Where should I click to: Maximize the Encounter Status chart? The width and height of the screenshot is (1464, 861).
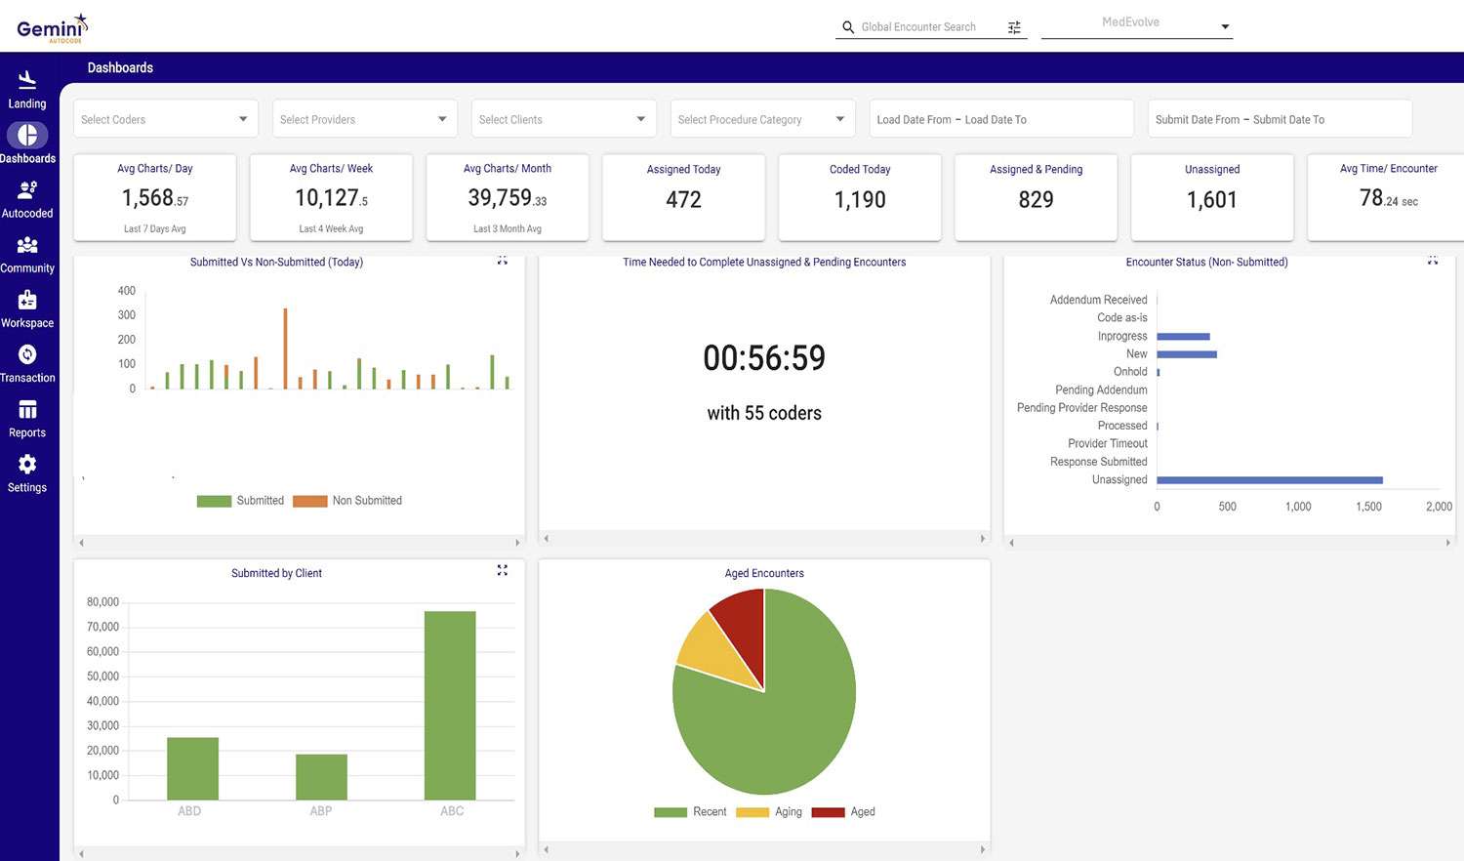pyautogui.click(x=1433, y=261)
